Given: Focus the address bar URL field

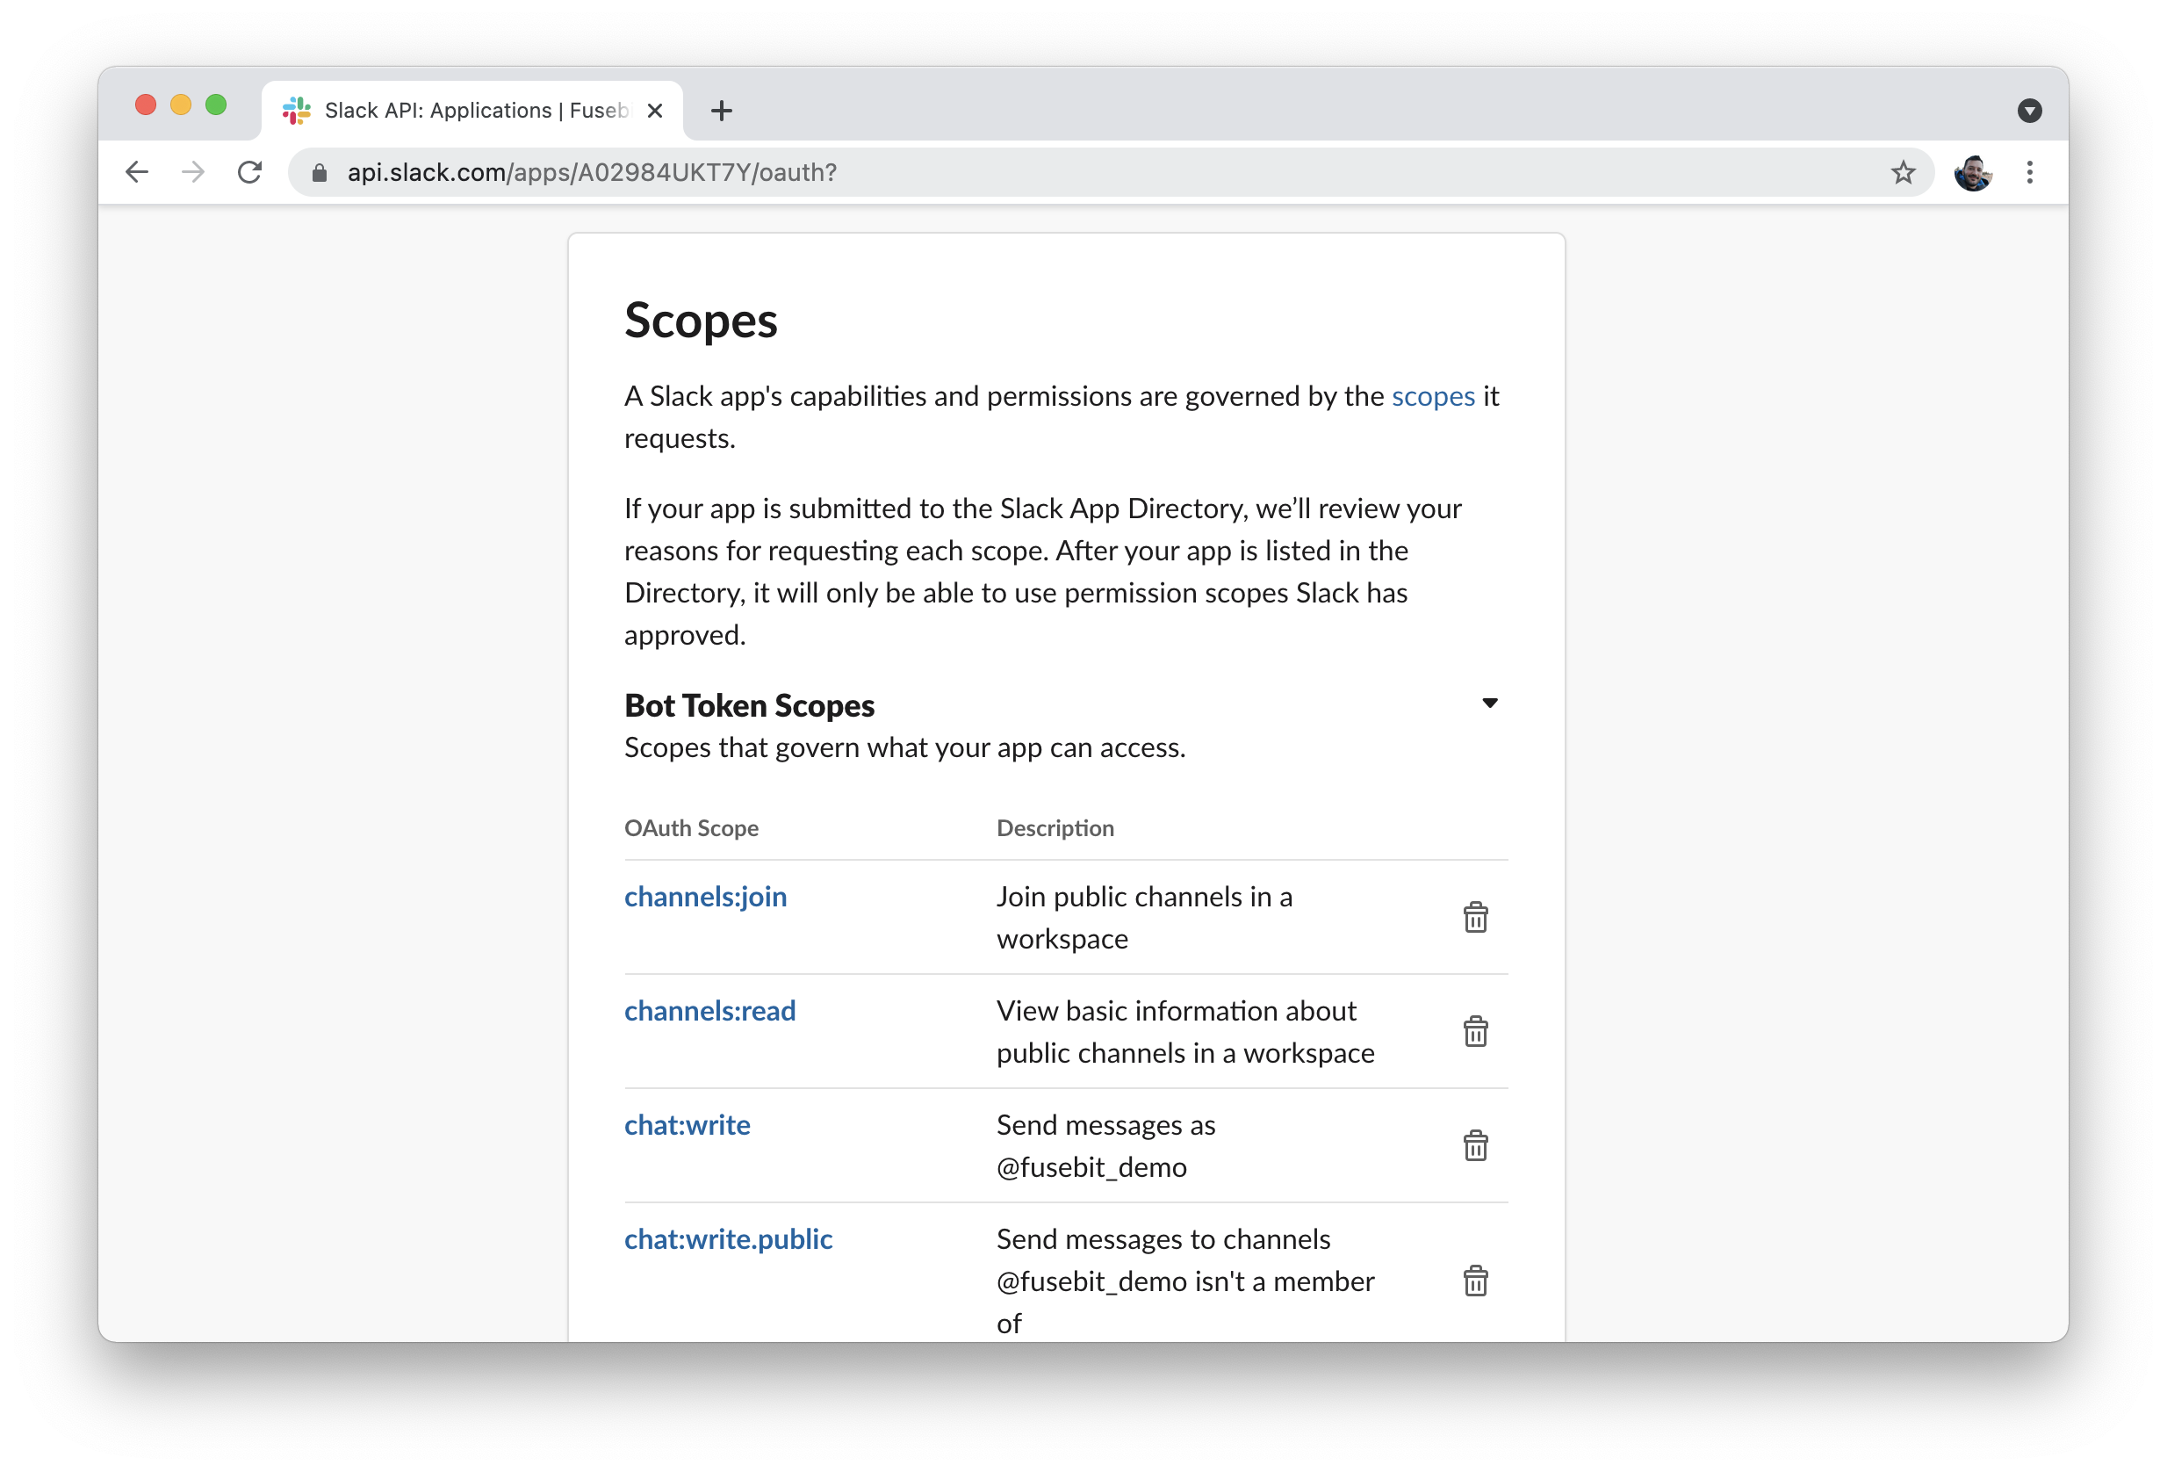Looking at the screenshot, I should pyautogui.click(x=1026, y=172).
